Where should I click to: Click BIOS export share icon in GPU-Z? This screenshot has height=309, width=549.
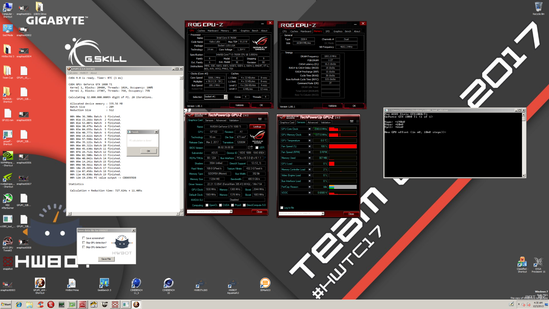pos(250,148)
